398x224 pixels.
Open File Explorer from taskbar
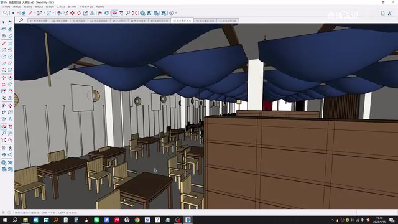pos(25,220)
